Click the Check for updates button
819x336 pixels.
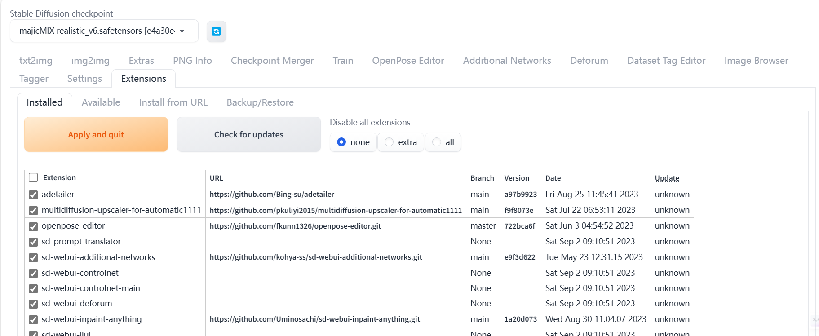point(249,134)
